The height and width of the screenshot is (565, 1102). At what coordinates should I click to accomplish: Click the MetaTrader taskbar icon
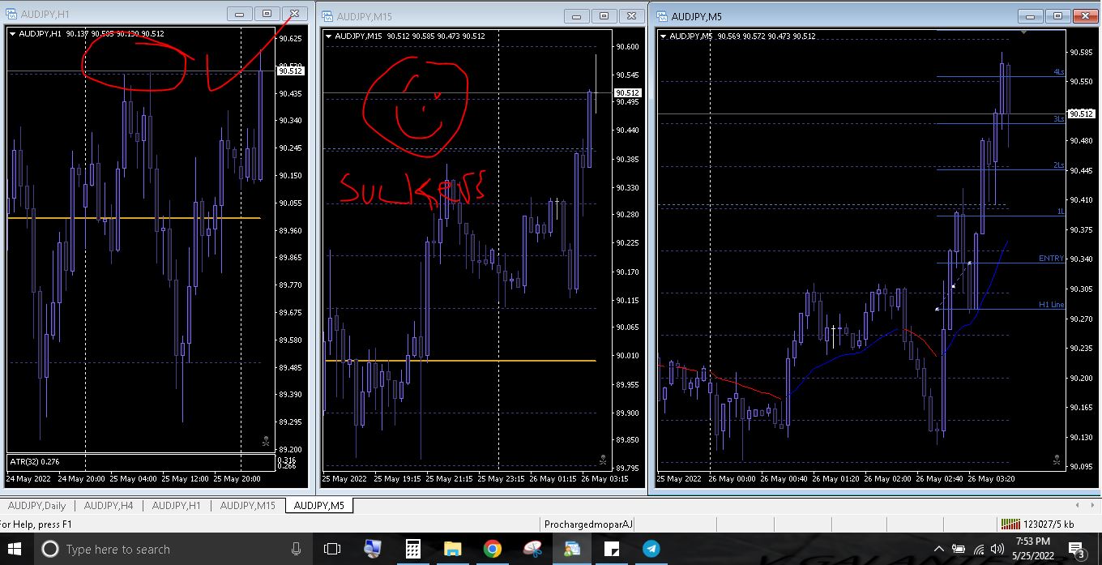coord(572,549)
